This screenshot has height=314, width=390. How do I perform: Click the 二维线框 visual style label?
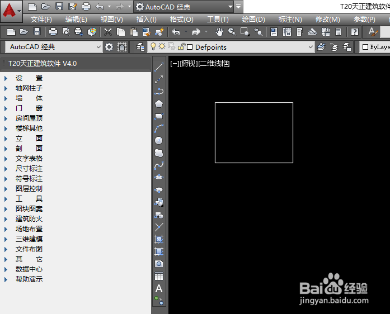[x=214, y=64]
